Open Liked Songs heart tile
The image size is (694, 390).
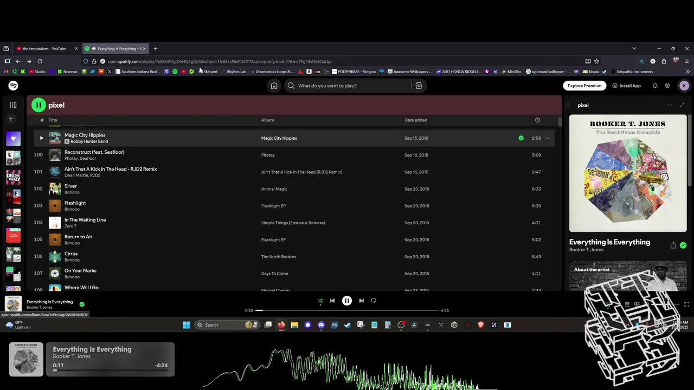pyautogui.click(x=13, y=139)
